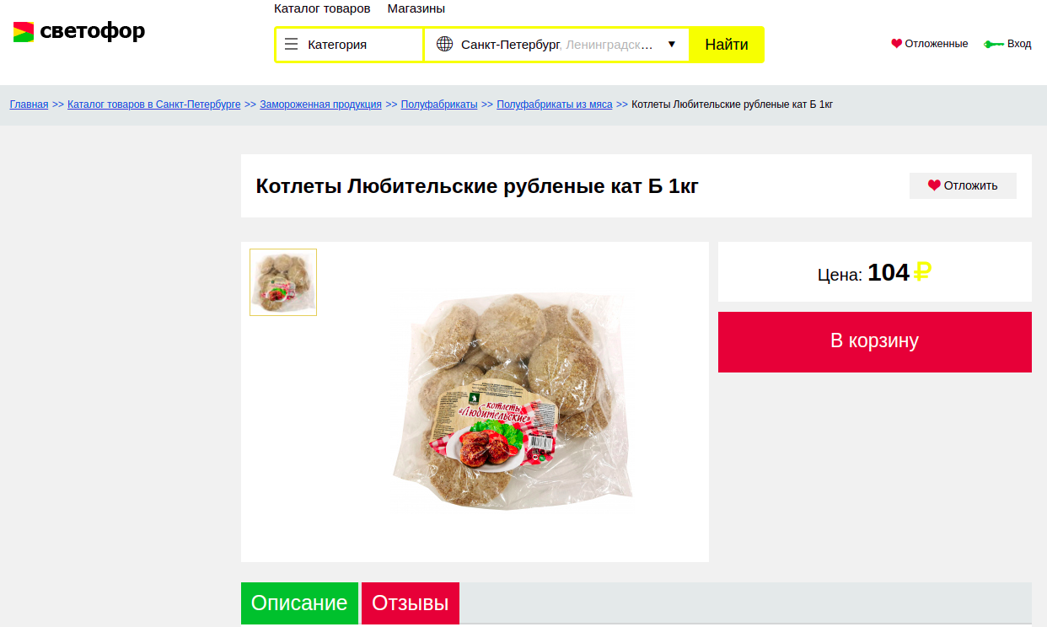Image resolution: width=1047 pixels, height=627 pixels.
Task: Click the heart icon next to Отложенные
Action: [x=897, y=44]
